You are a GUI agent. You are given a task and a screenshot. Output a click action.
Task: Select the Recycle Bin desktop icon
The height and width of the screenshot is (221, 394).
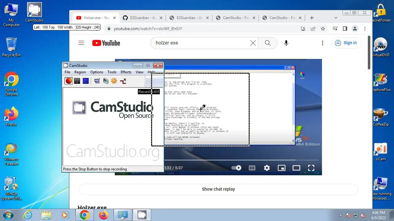[11, 47]
